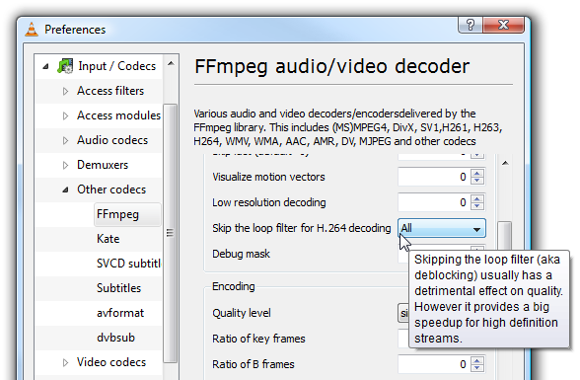580x380 pixels.
Task: Open the Subtitles codec settings
Action: tap(118, 288)
